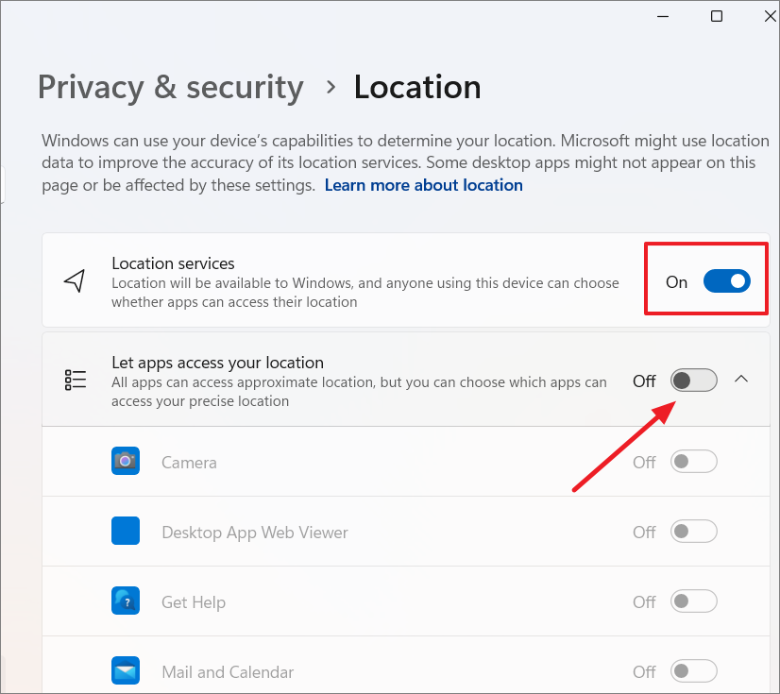Click the Location services arrow icon
The height and width of the screenshot is (694, 780).
tap(75, 281)
